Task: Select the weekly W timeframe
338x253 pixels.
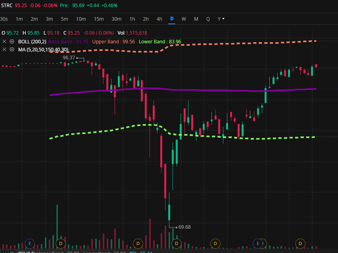Action: (183, 19)
